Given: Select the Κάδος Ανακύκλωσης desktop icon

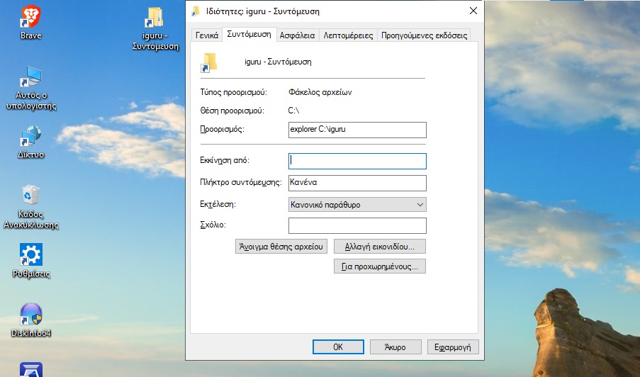Looking at the screenshot, I should point(30,207).
